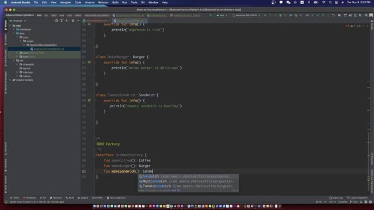Toggle the Structure tool window side tab
The image size is (374, 210).
pos(6,148)
